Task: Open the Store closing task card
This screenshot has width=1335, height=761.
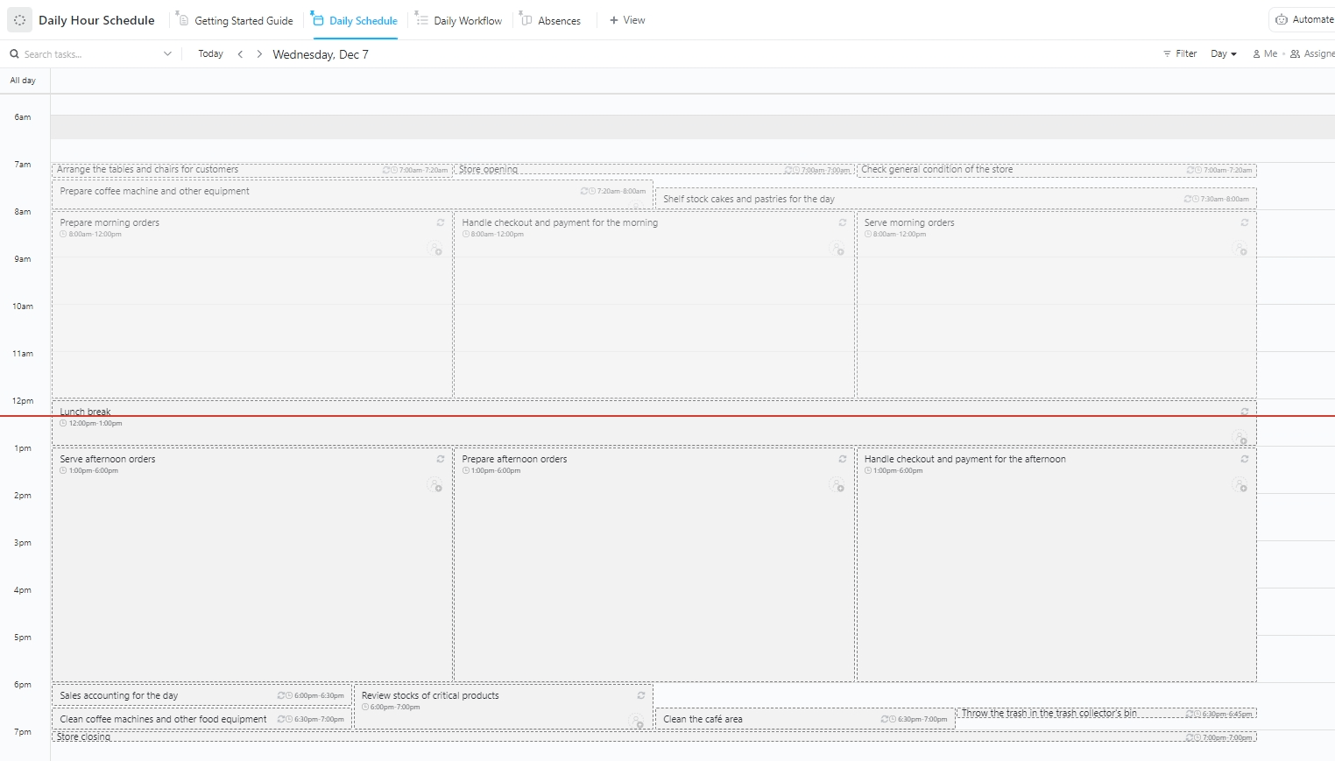Action: coord(83,736)
